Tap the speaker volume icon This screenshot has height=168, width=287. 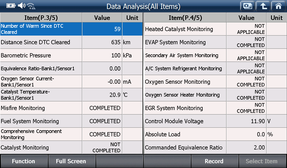coord(21,6)
